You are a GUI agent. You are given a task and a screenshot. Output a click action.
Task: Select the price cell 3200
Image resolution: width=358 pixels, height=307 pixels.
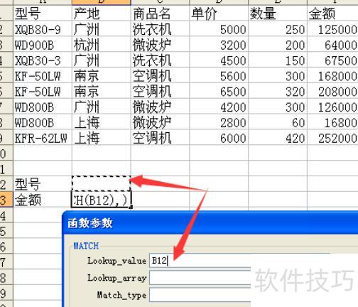click(219, 44)
